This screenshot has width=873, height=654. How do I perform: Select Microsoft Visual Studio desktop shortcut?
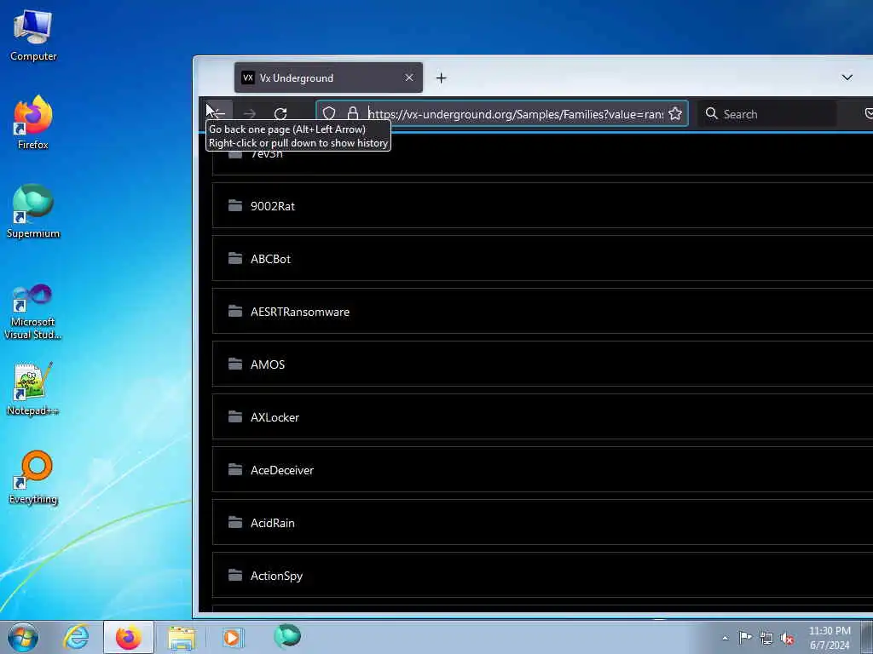click(33, 312)
